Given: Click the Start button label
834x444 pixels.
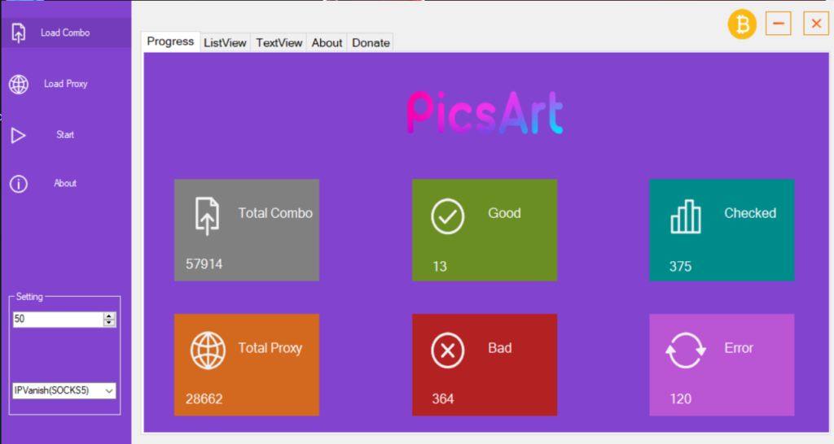Looking at the screenshot, I should 65,135.
